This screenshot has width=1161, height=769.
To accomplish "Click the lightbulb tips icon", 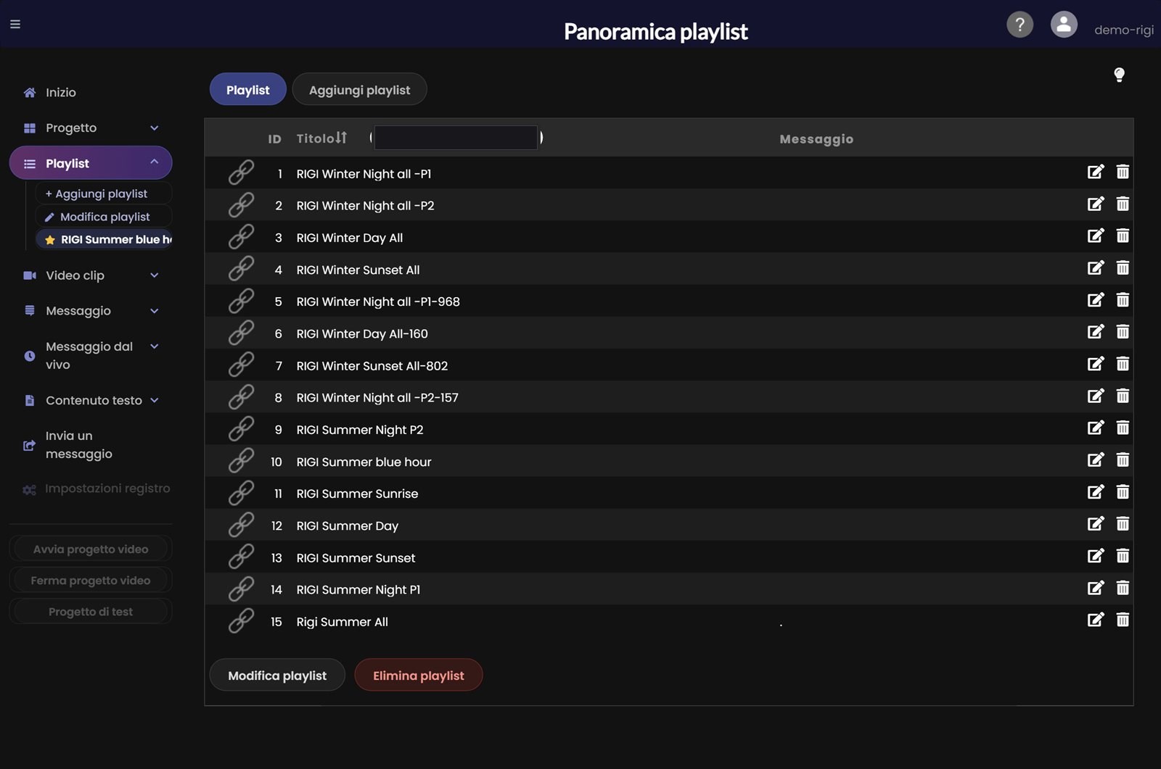I will coord(1119,75).
